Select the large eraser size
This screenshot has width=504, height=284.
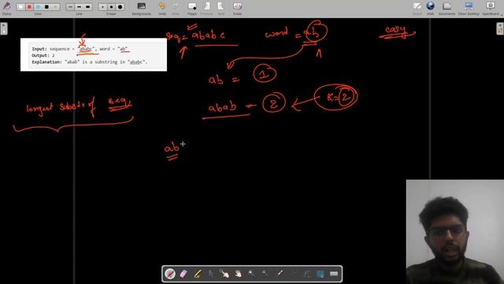coord(120,7)
